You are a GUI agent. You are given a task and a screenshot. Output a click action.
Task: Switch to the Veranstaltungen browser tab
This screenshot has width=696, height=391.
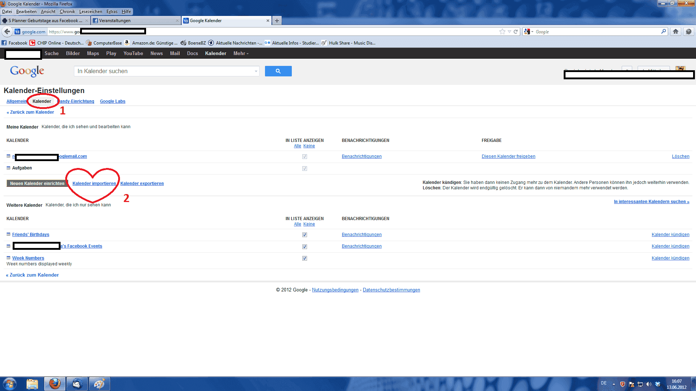136,21
